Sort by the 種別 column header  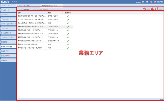tap(55, 13)
